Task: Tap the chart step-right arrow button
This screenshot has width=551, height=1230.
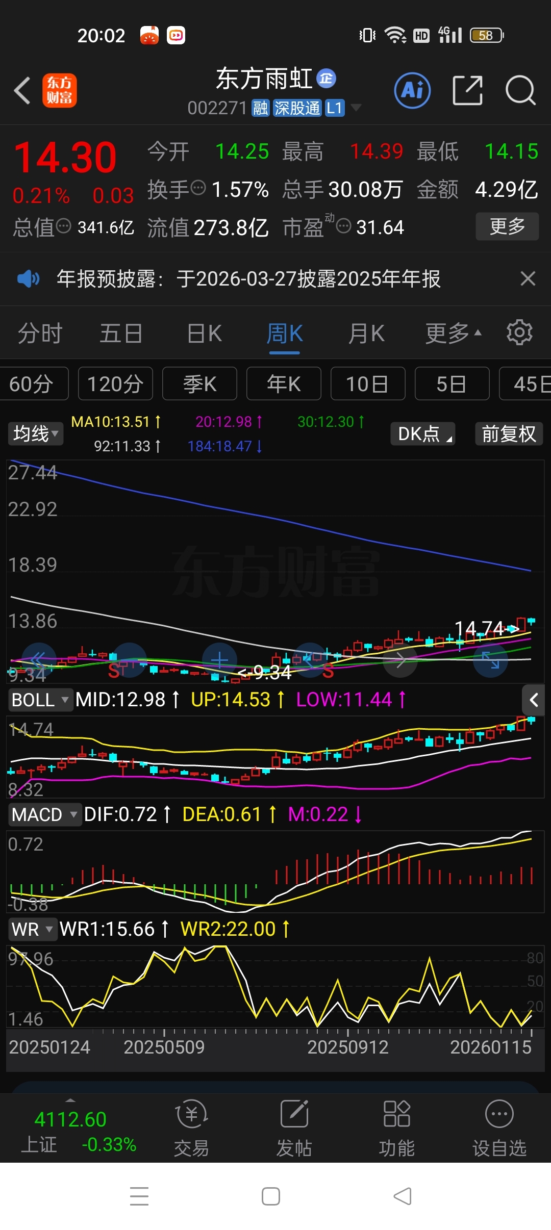Action: [400, 660]
